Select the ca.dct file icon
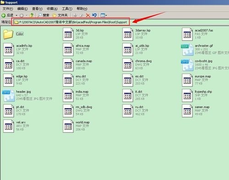The height and width of the screenshot is (180, 229). (x=9, y=65)
